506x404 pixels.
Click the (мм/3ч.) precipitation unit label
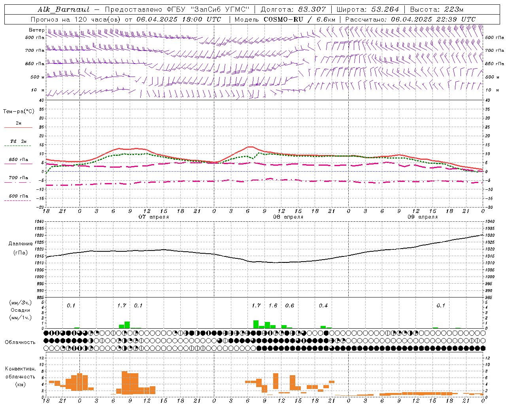tap(21, 303)
